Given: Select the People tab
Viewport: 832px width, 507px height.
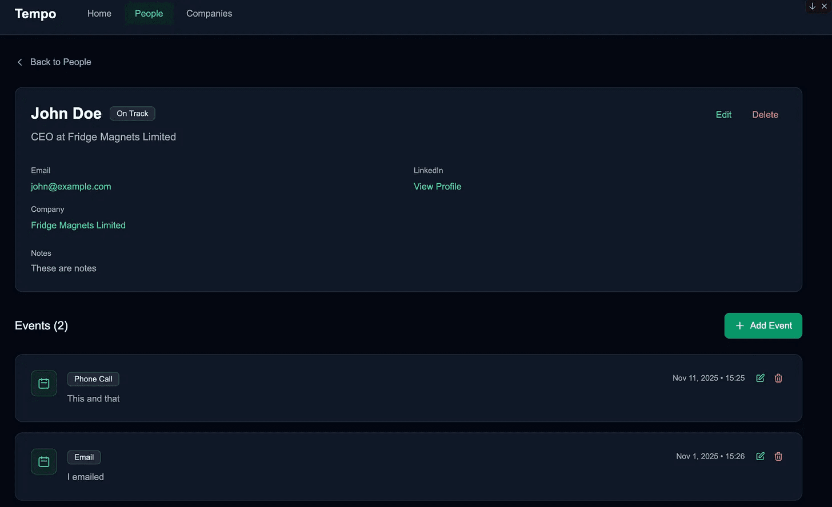Looking at the screenshot, I should click(149, 13).
